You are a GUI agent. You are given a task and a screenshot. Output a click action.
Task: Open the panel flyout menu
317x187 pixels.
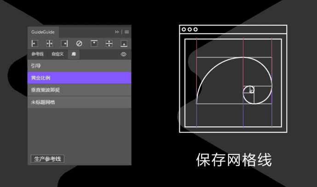[127, 32]
